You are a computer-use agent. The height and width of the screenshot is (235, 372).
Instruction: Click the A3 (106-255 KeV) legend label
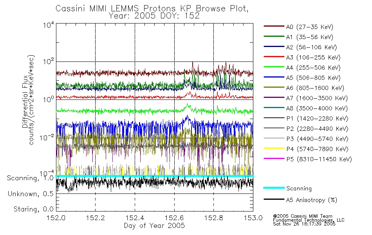click(313, 58)
